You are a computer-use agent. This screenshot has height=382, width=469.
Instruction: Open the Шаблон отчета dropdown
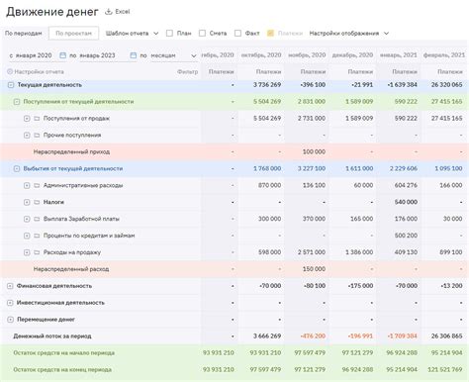(x=132, y=34)
